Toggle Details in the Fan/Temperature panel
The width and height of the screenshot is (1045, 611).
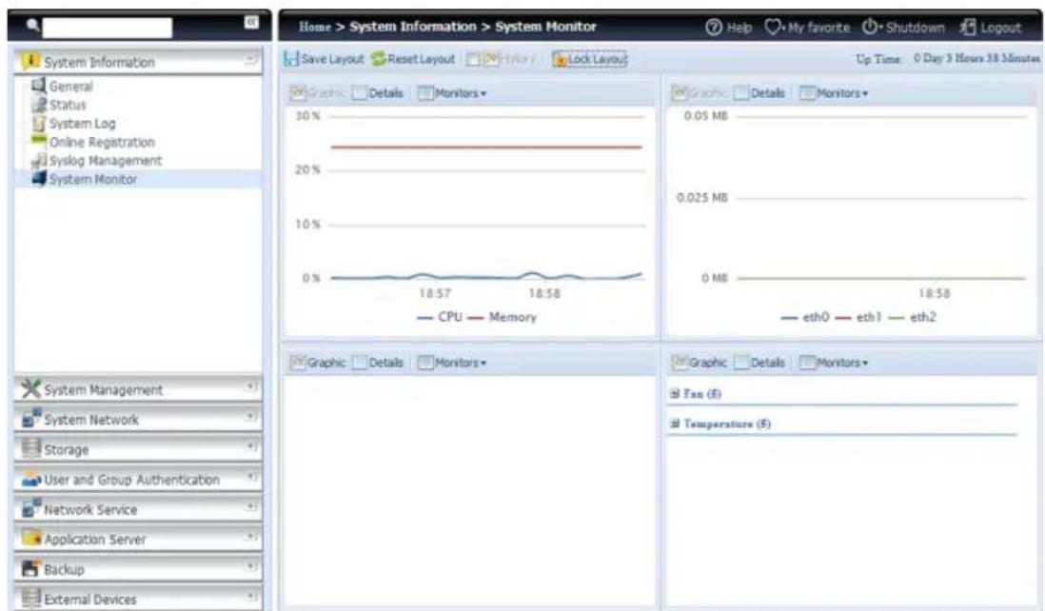coord(759,363)
